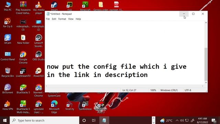Click the 100% zoom status entry
The height and width of the screenshot is (124, 220).
pyautogui.click(x=153, y=90)
